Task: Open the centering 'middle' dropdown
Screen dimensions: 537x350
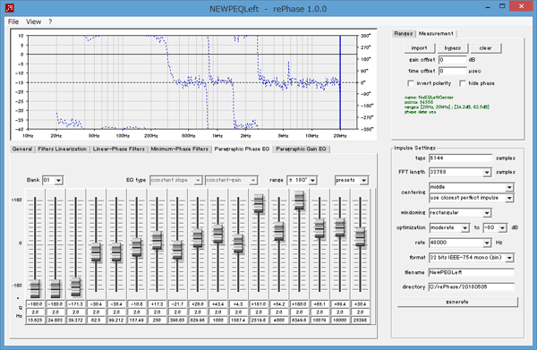Action: [509, 187]
